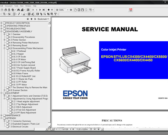
Task: Open bookmark 5.2.1 Head angular adjustment
Action: click(26, 102)
